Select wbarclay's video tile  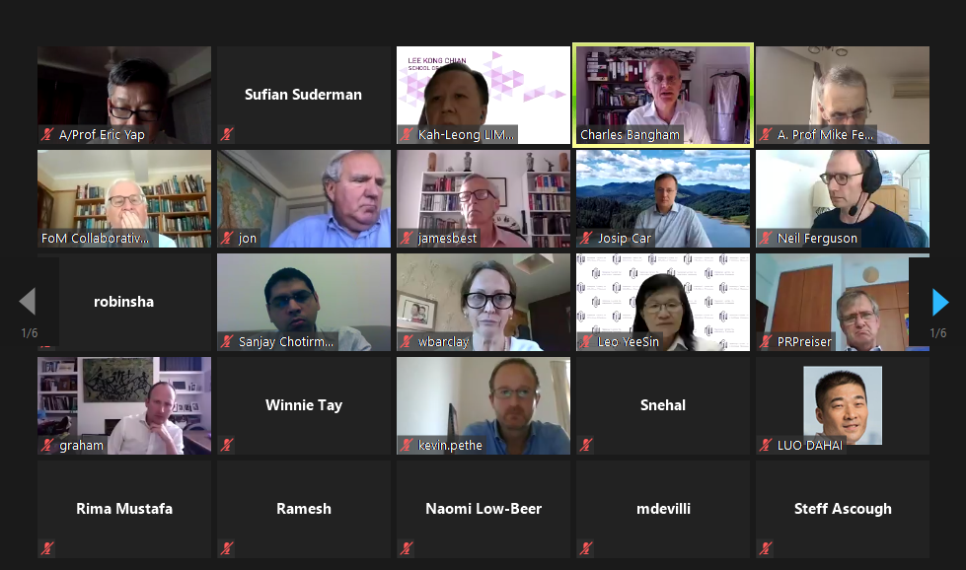pyautogui.click(x=483, y=302)
